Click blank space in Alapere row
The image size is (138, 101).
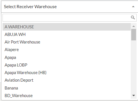pos(75,50)
